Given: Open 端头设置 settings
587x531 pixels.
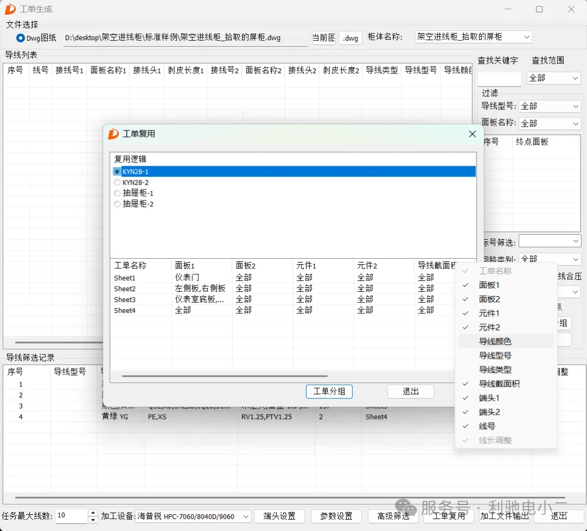Looking at the screenshot, I should (x=279, y=516).
